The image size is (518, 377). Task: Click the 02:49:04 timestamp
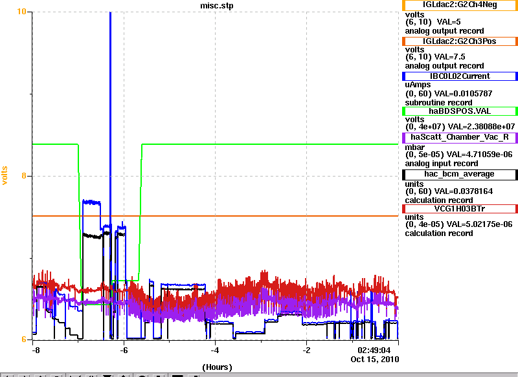[x=374, y=350]
